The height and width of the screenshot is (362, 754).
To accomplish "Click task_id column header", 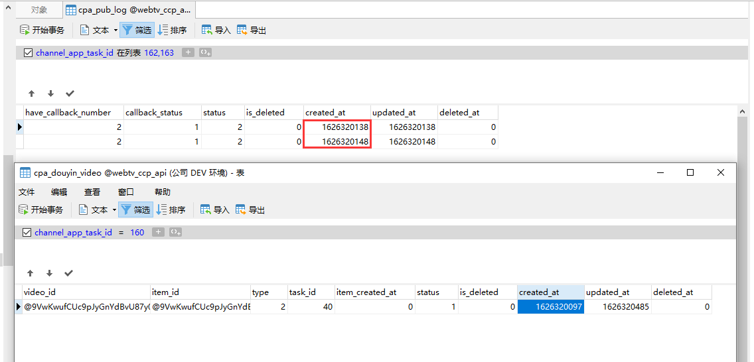I will point(311,292).
